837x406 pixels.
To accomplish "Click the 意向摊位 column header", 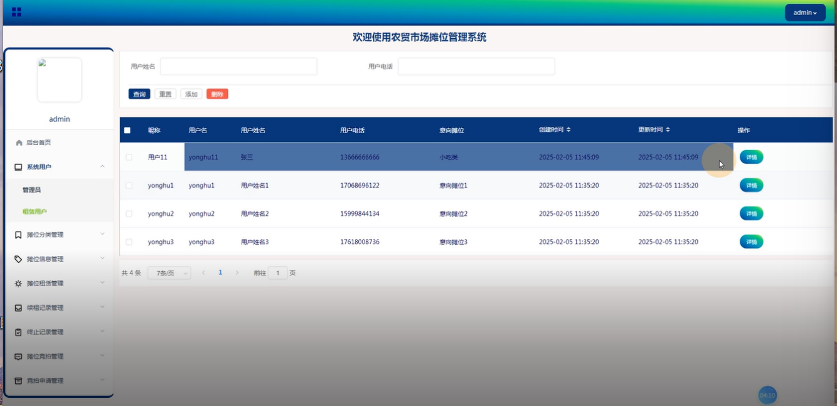I will pos(452,131).
